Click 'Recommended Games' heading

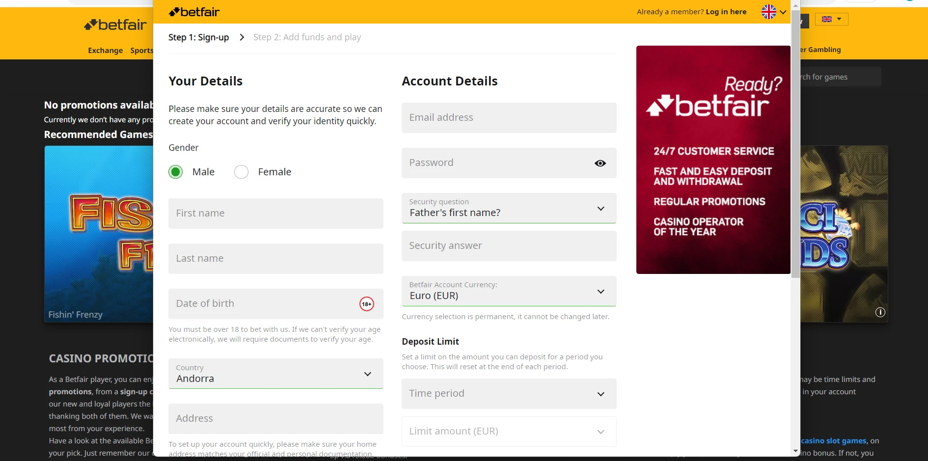[98, 135]
